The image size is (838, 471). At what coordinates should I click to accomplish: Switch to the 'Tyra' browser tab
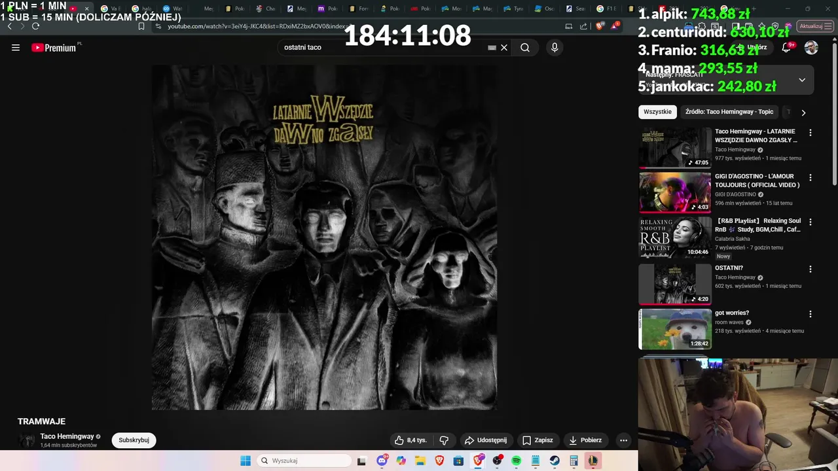pos(513,9)
